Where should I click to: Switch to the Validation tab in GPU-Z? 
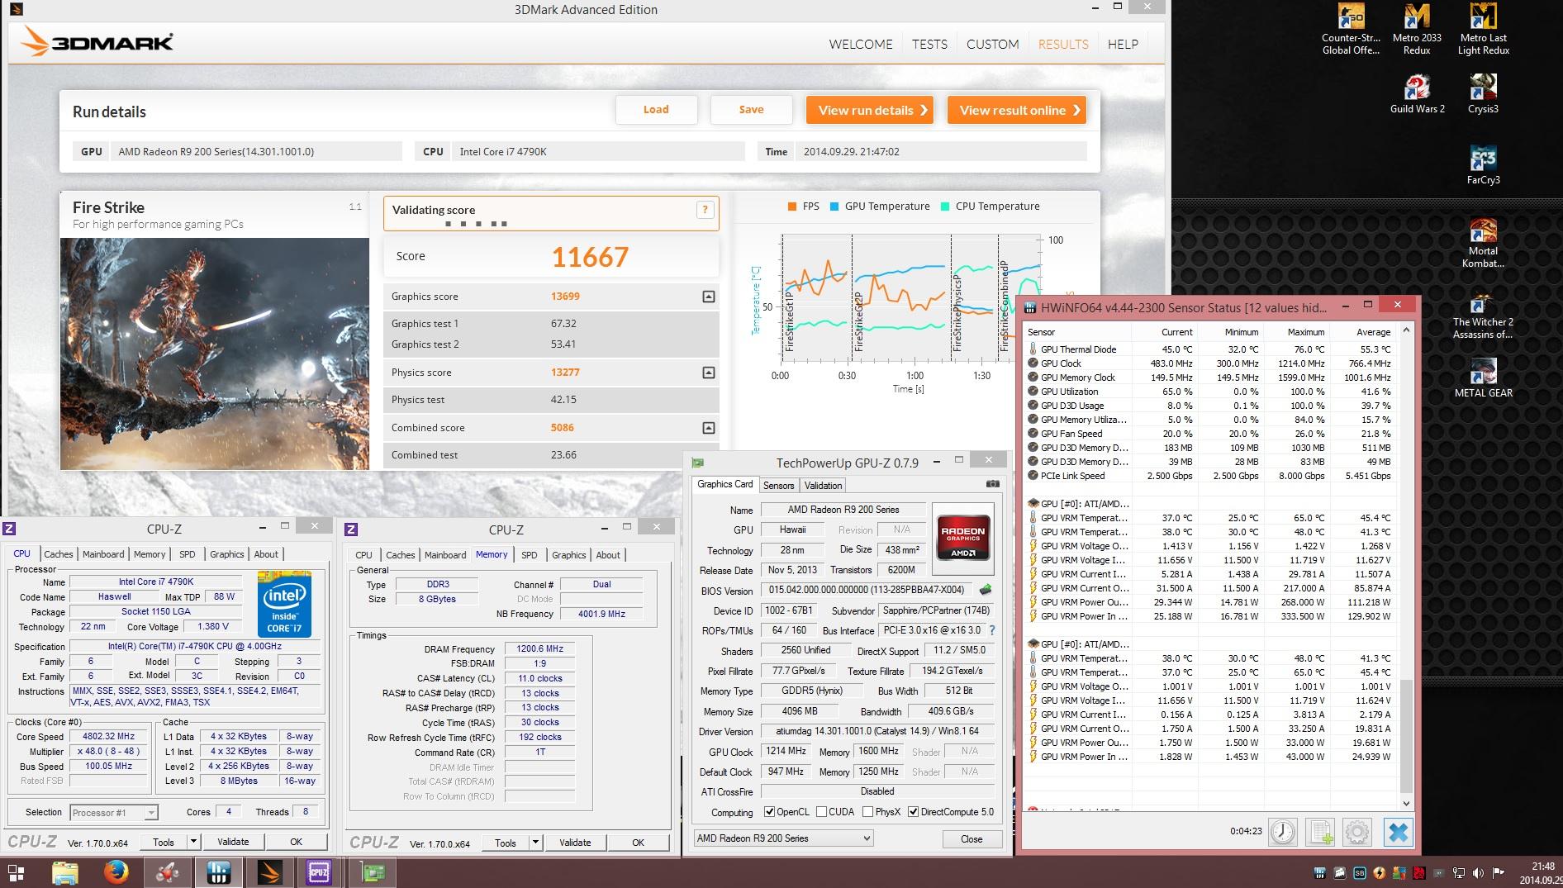pos(824,486)
